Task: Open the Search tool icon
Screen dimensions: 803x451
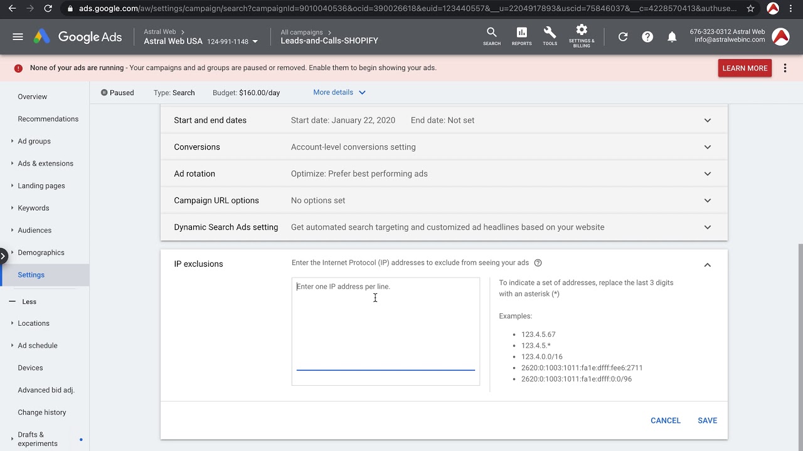Action: [492, 36]
